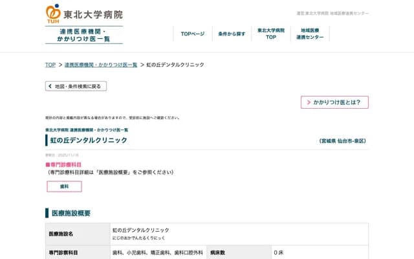Click the left chevron on the 地図・条件検索に戻る button
The width and height of the screenshot is (414, 259).
(50, 86)
